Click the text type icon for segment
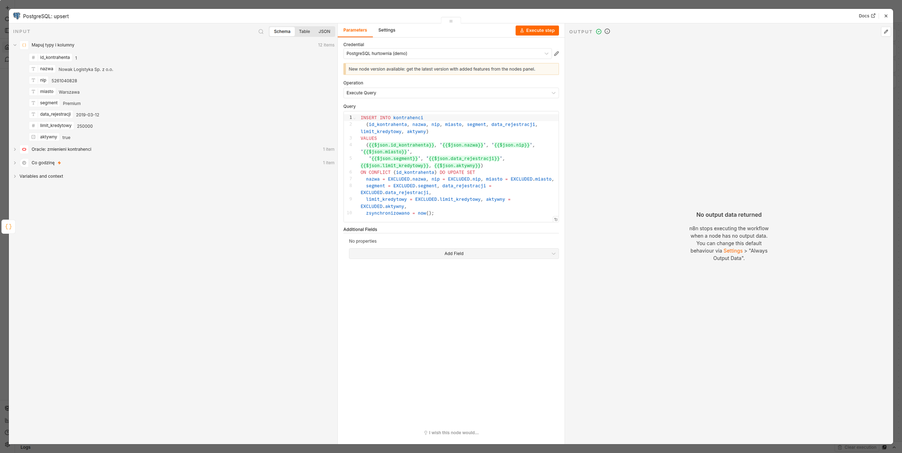The width and height of the screenshot is (902, 453). point(34,103)
